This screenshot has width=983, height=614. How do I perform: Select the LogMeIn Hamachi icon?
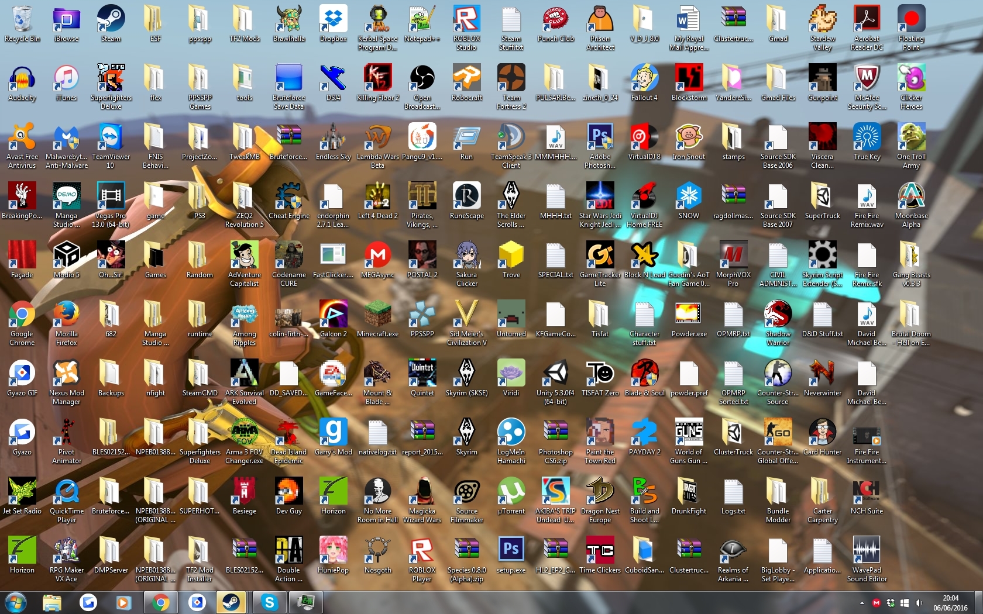511,441
